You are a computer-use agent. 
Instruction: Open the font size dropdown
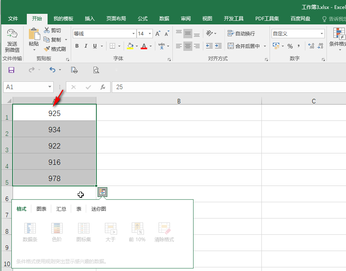click(150, 34)
